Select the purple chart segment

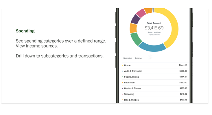[135, 19]
